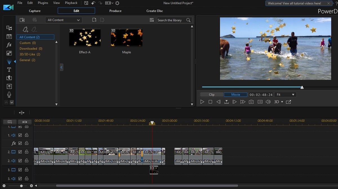Select the Maple particle thumbnail
Screen dimensions: 338x189
coord(126,38)
